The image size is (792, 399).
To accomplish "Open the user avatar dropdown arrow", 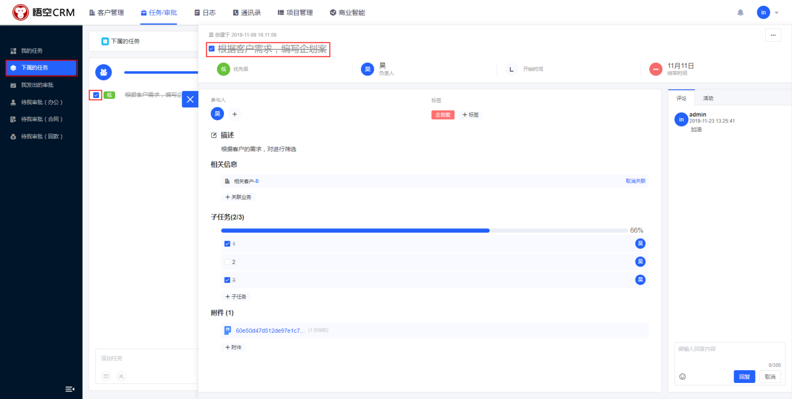I will click(776, 12).
